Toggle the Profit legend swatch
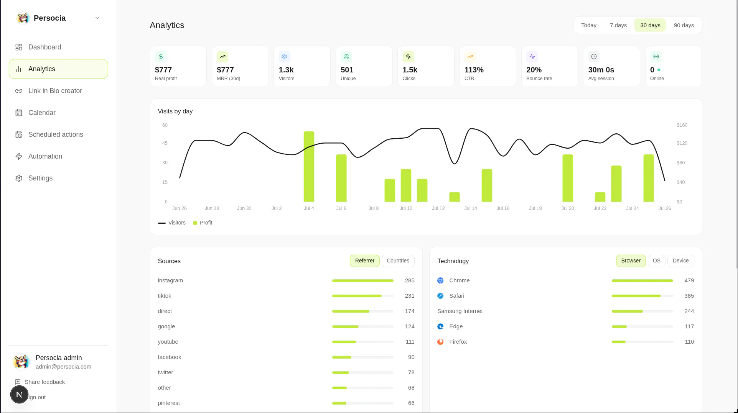Viewport: 738px width, 413px height. [x=195, y=223]
